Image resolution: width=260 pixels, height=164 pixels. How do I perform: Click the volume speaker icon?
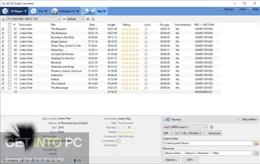click(79, 161)
